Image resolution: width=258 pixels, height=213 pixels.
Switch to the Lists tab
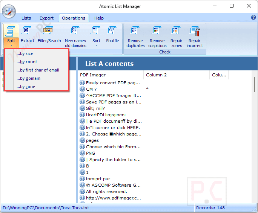(x=26, y=18)
